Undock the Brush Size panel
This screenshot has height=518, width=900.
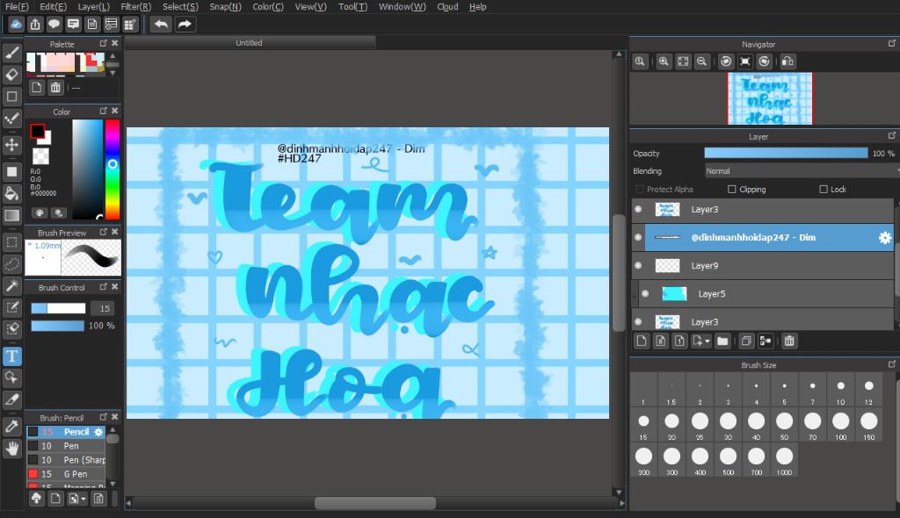click(x=891, y=364)
